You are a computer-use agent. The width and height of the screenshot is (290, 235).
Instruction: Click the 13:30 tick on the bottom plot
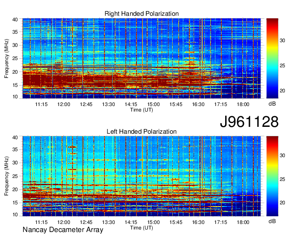[109, 222]
